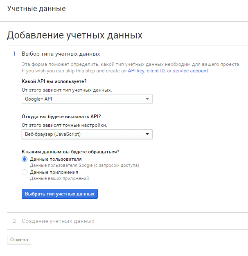The width and height of the screenshot is (248, 256).
Task: Click "Выбрать тип учетных данных" button
Action: (60, 194)
